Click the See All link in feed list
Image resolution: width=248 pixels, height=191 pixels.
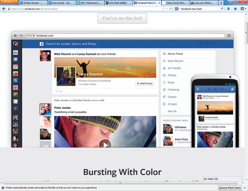tap(173, 111)
